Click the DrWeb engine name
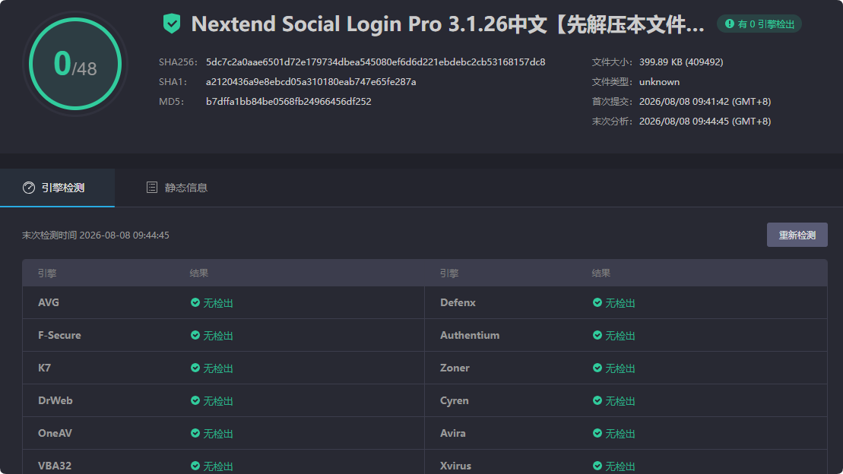Image resolution: width=843 pixels, height=474 pixels. 55,401
